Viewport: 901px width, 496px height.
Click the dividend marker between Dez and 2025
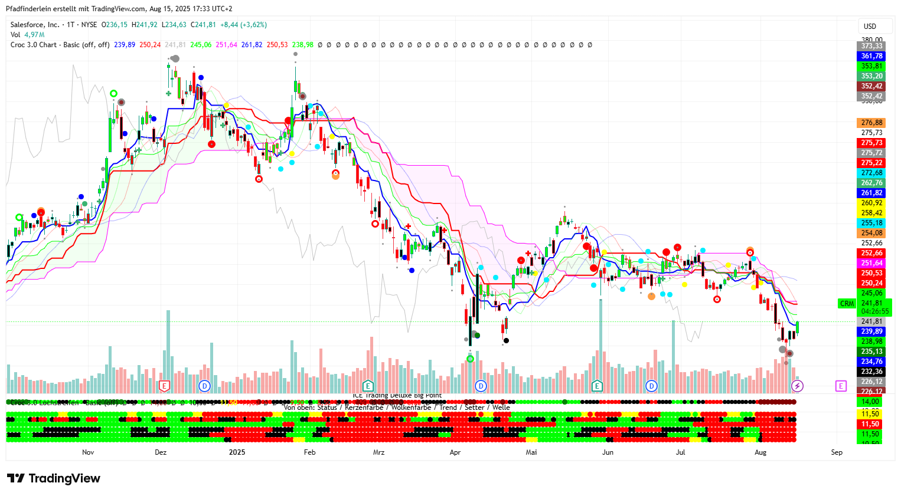pos(204,386)
